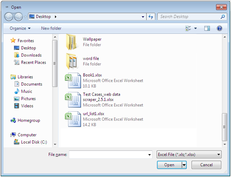Select Libraries in the navigation pane

coord(25,77)
